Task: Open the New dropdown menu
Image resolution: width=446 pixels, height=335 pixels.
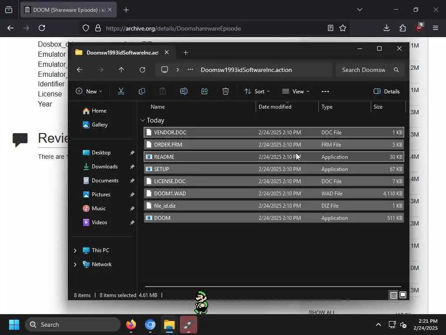Action: pyautogui.click(x=89, y=92)
